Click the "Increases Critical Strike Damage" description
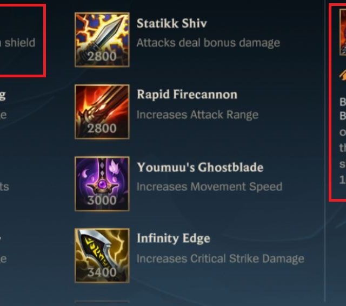Screen dimensions: 346x306 tap(221, 258)
